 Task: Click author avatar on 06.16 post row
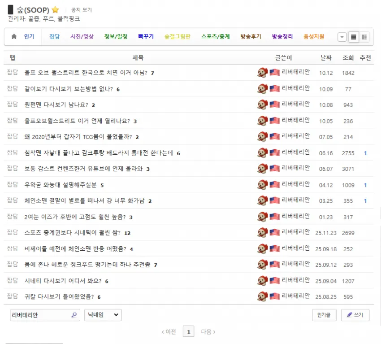tap(262, 152)
